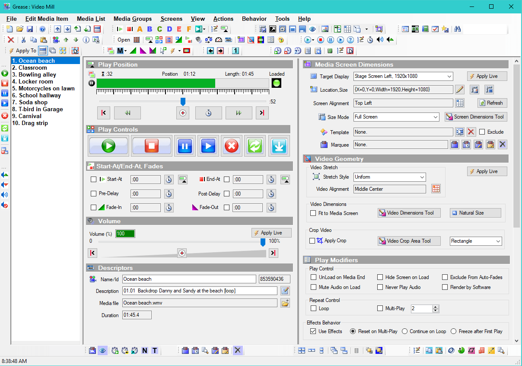
Task: Click the Volume percent input field
Action: coord(125,234)
